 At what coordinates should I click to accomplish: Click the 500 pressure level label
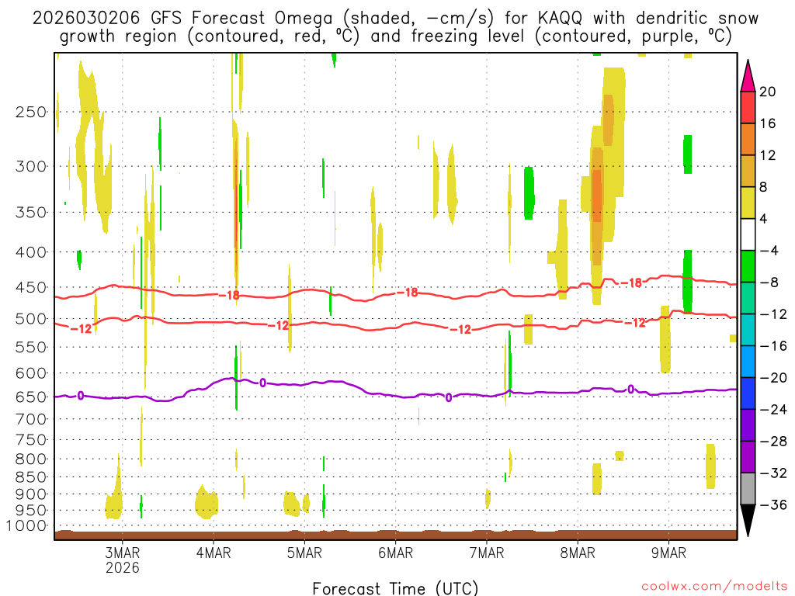(31, 319)
